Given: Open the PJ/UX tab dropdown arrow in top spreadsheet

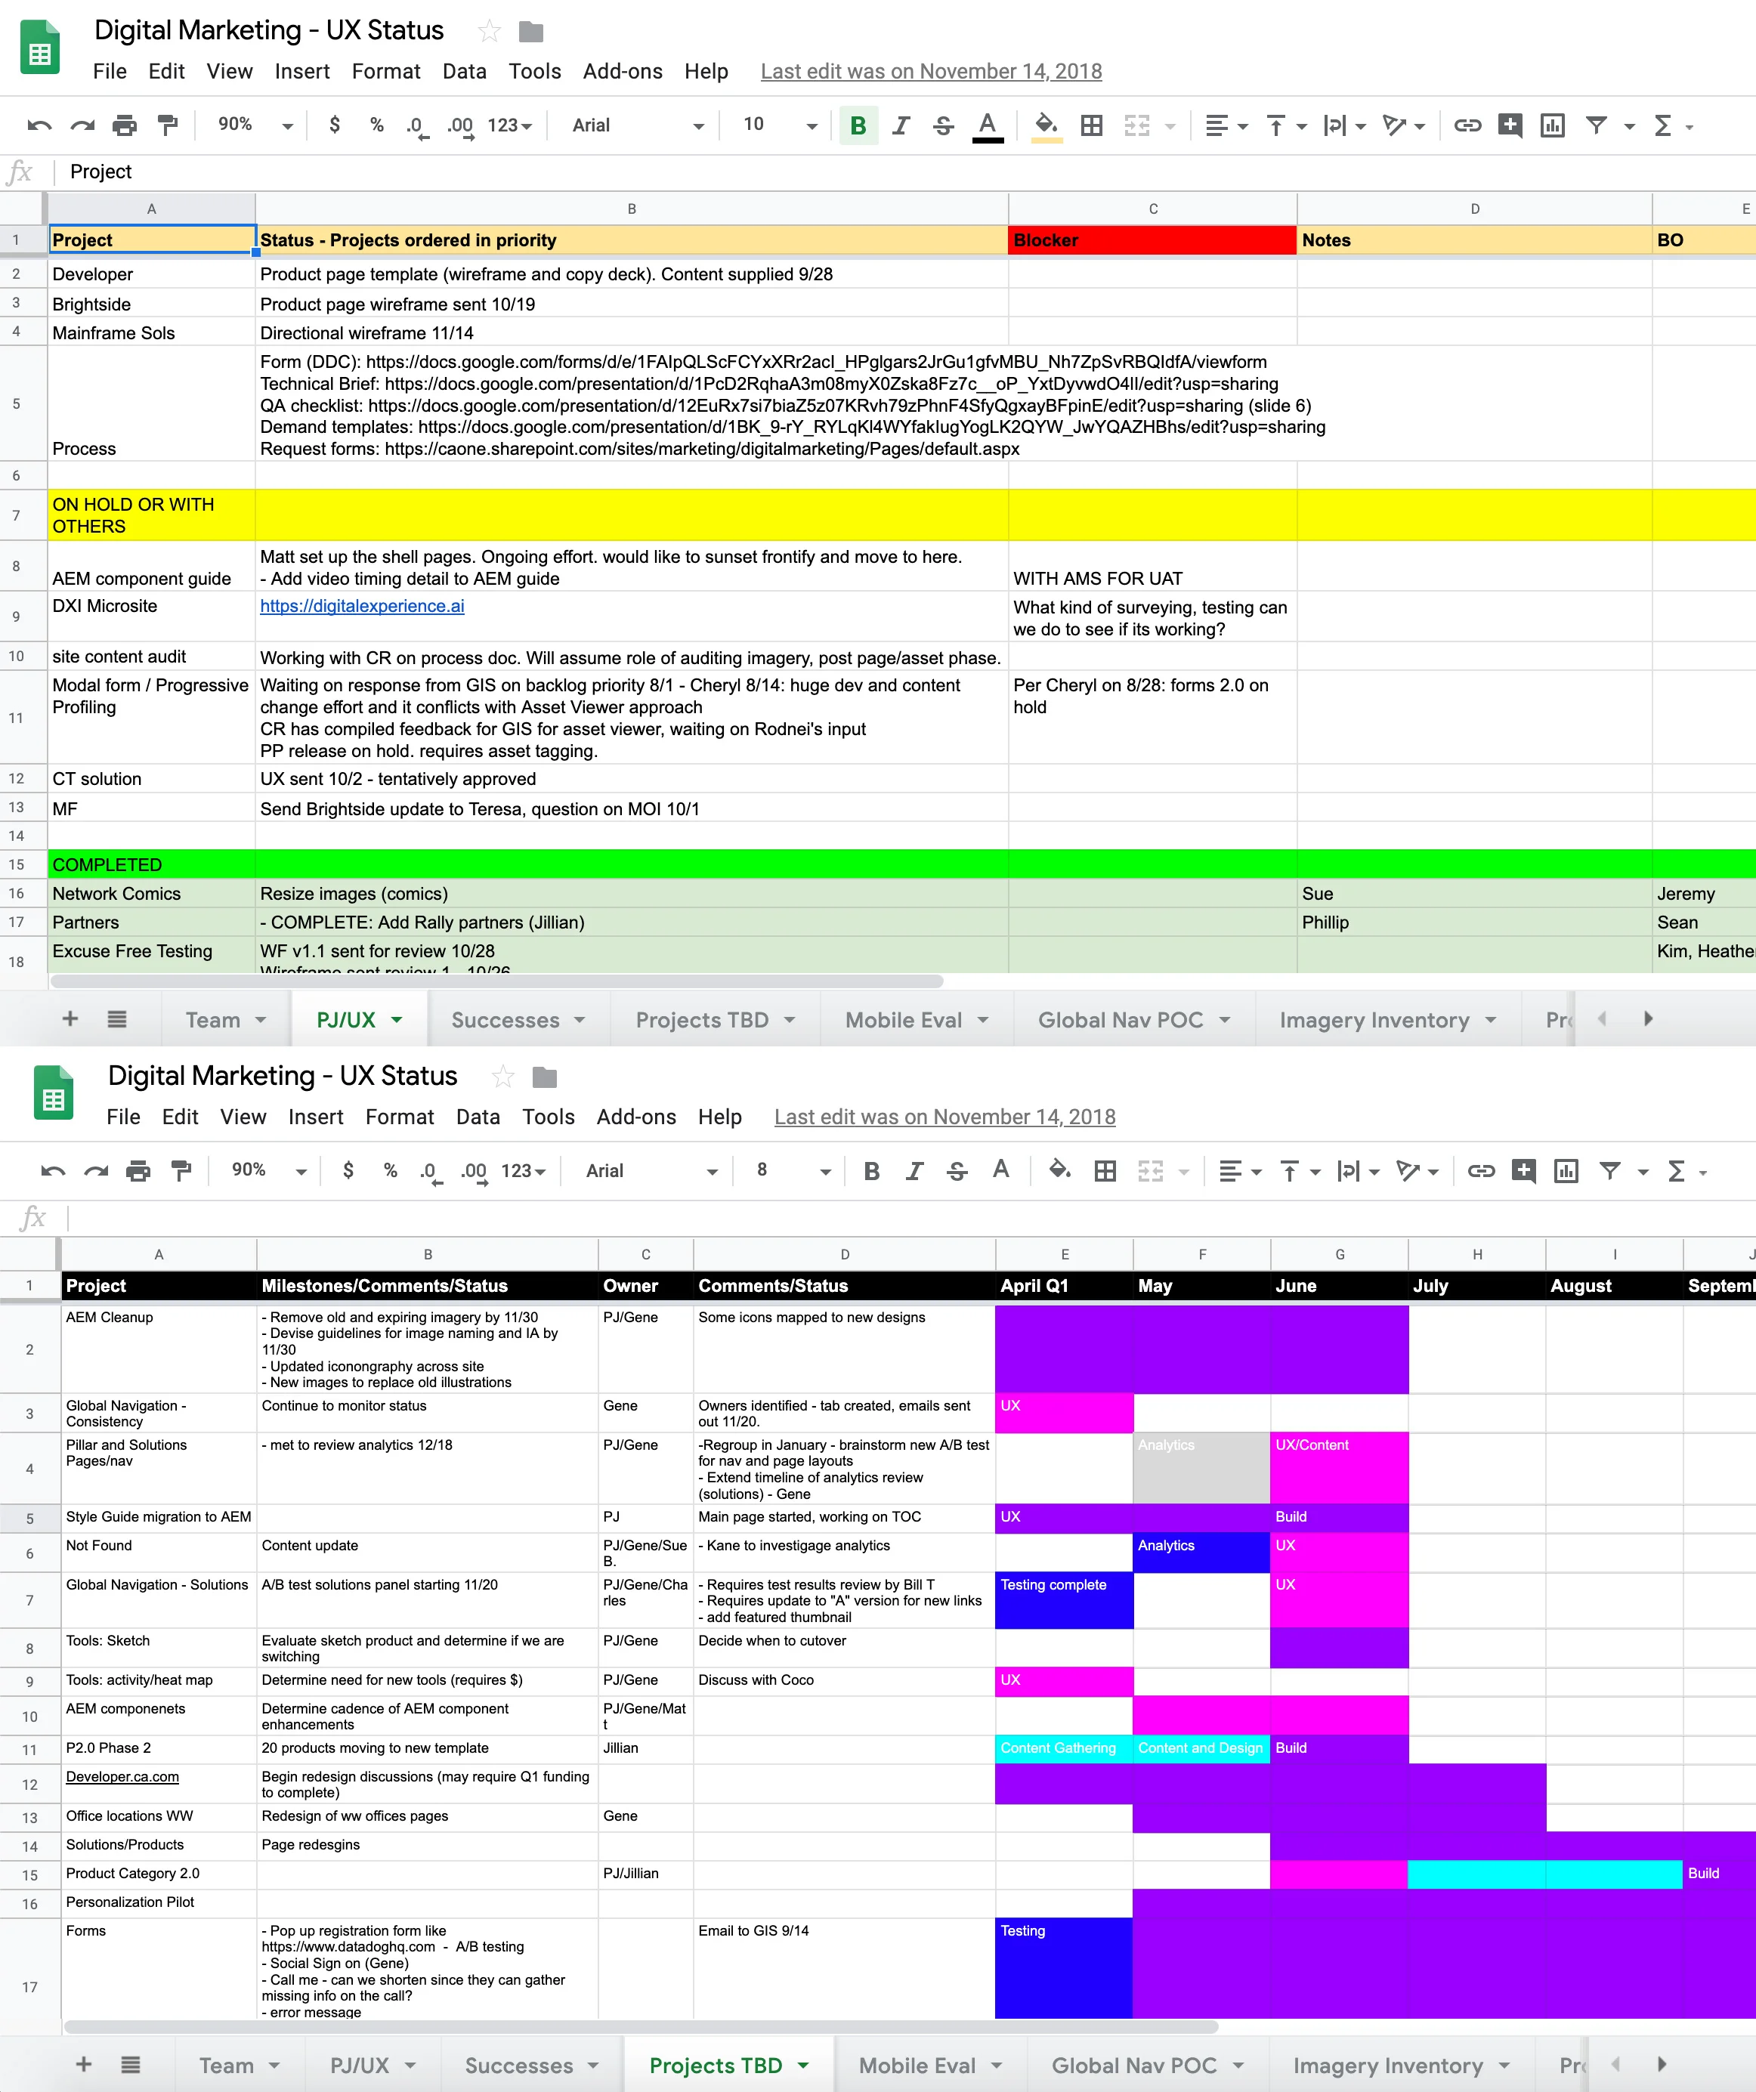Looking at the screenshot, I should click(x=397, y=1020).
